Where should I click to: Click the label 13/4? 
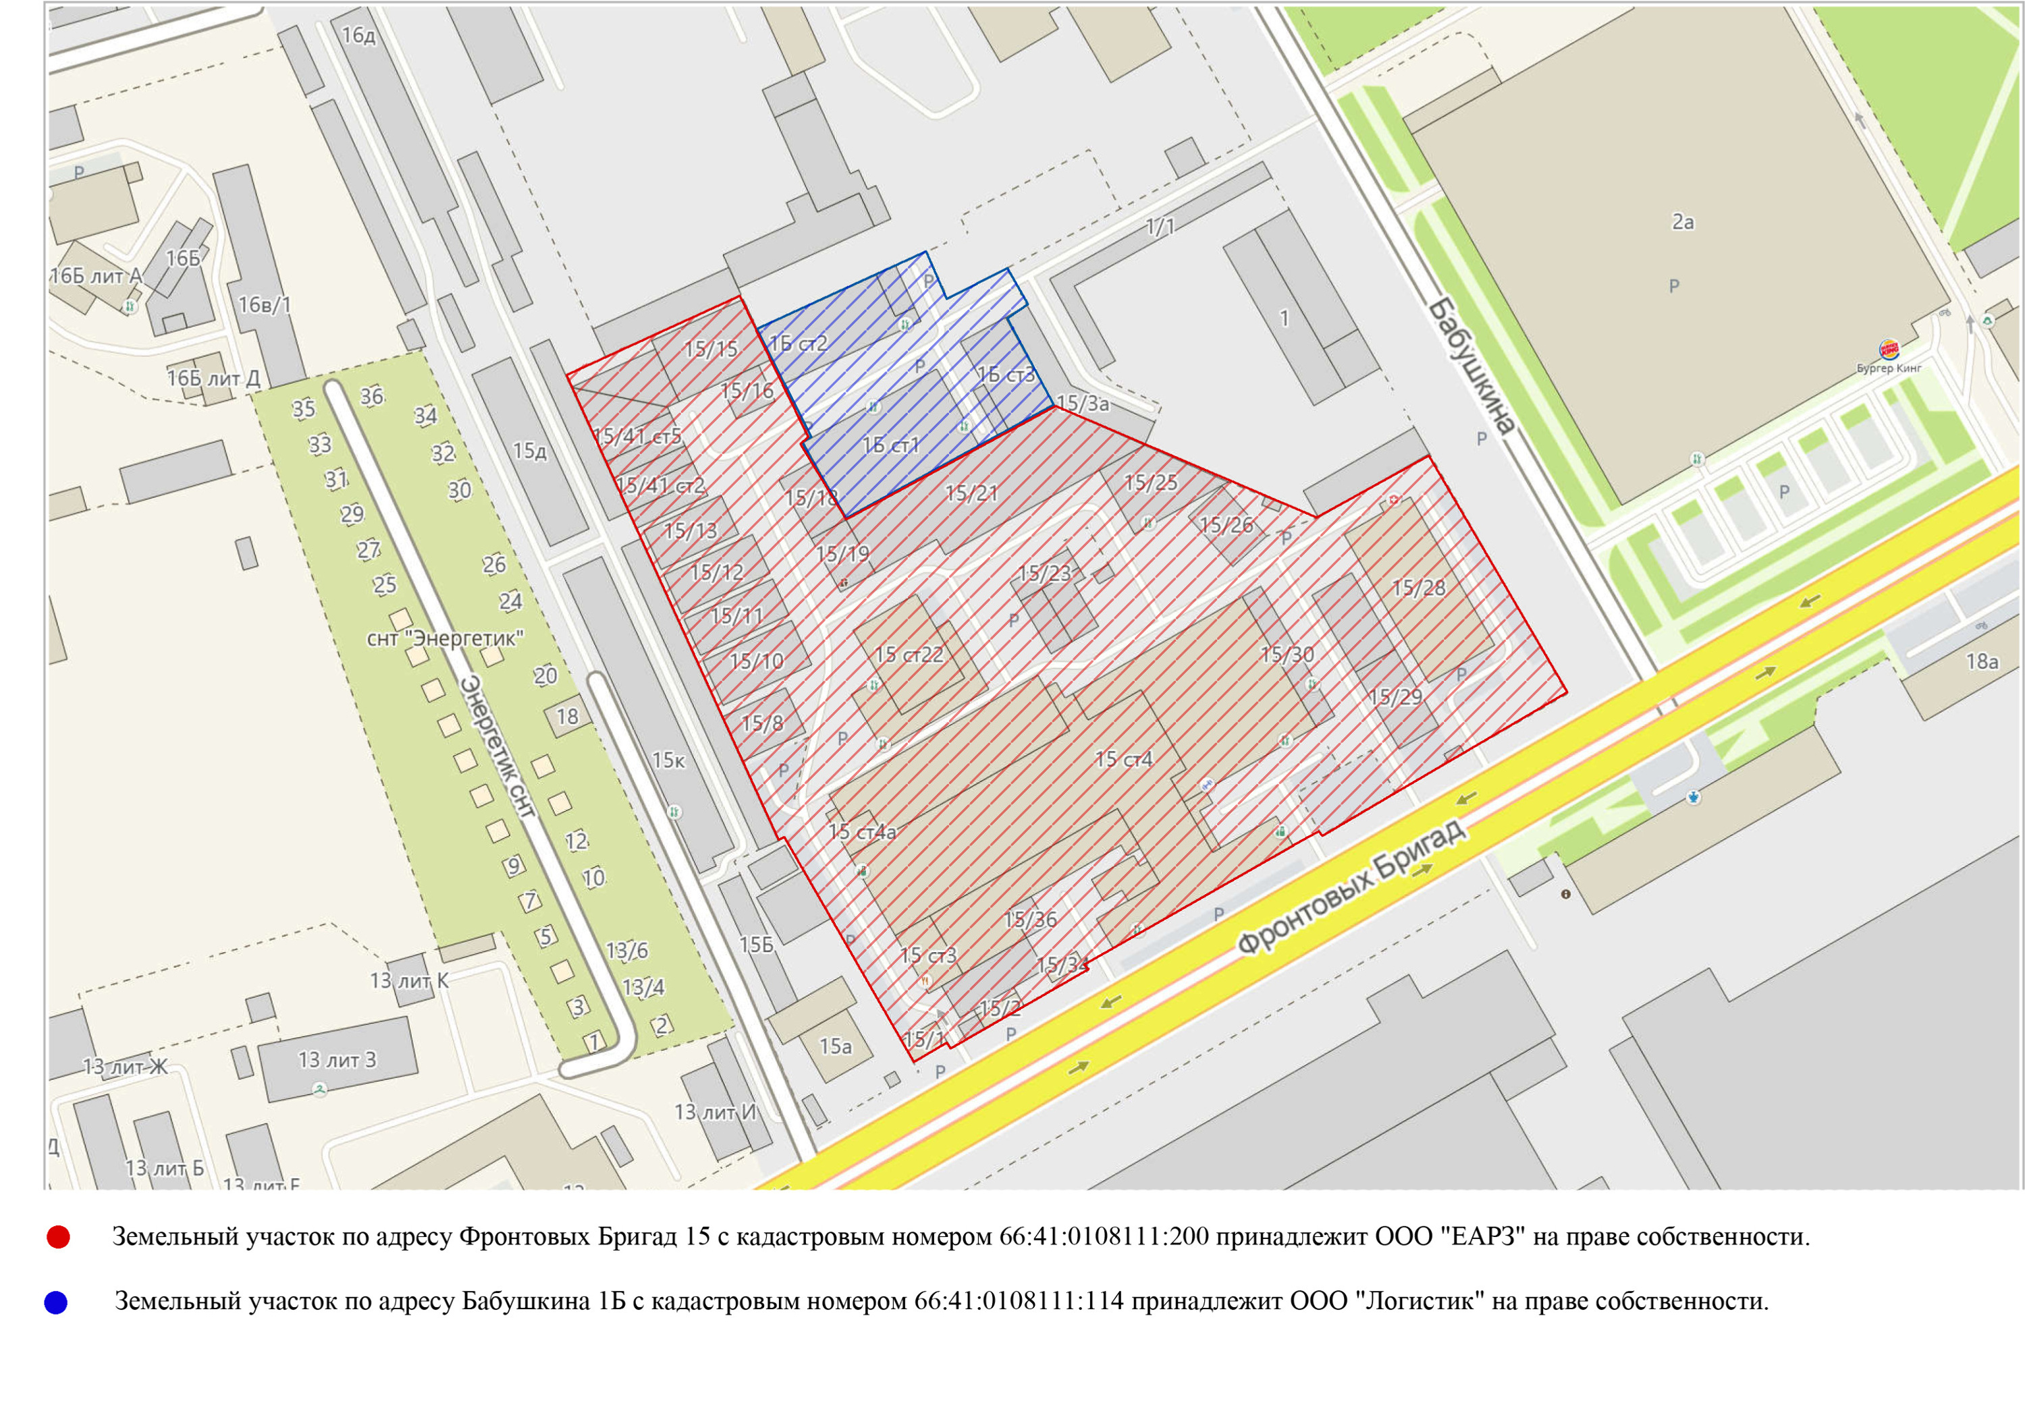pyautogui.click(x=643, y=987)
